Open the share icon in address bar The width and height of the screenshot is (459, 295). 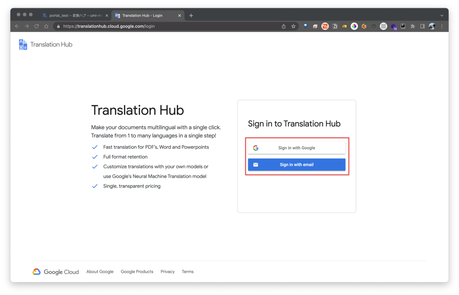(x=283, y=26)
